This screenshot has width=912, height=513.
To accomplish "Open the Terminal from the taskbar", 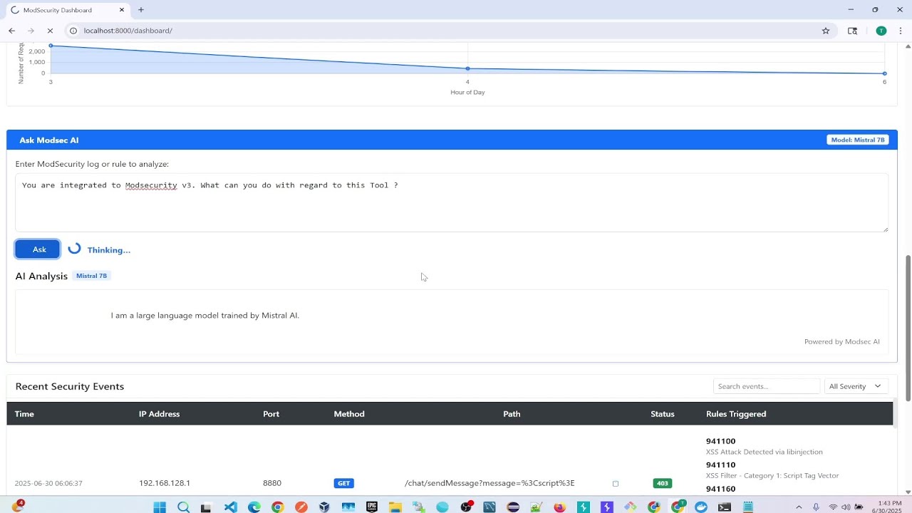I will click(724, 507).
